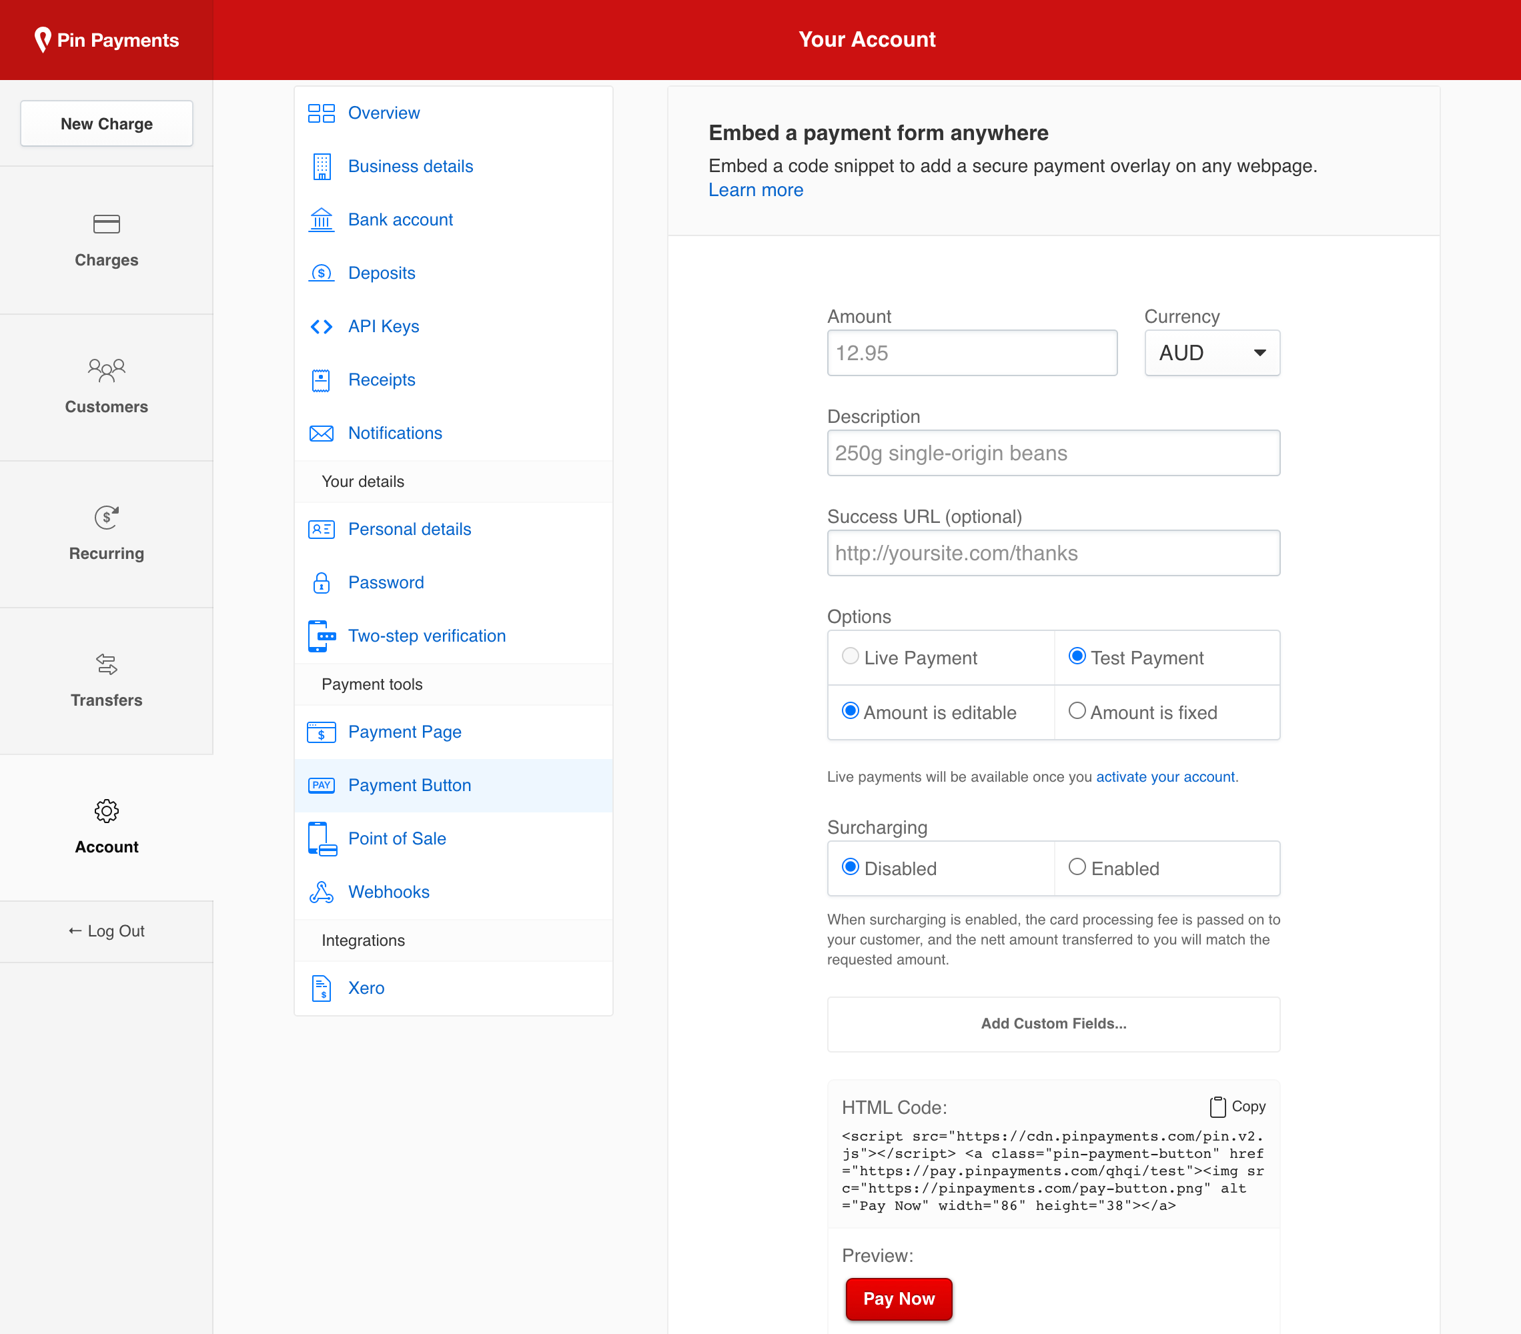Open the Transfers section via its icon
The width and height of the screenshot is (1521, 1334).
107,664
